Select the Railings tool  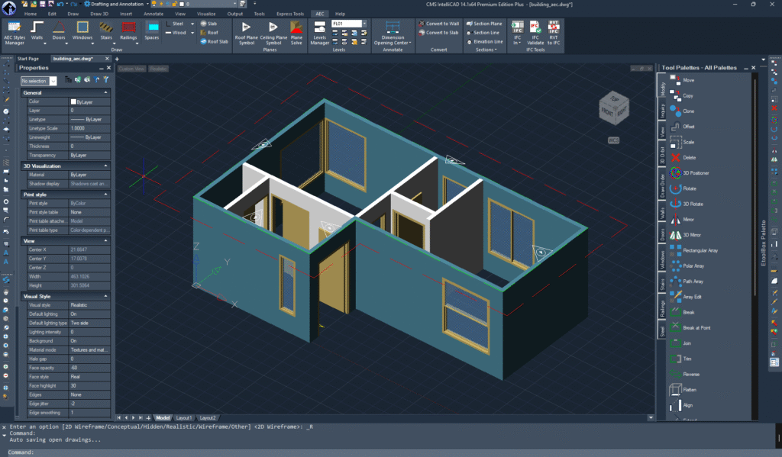(128, 31)
